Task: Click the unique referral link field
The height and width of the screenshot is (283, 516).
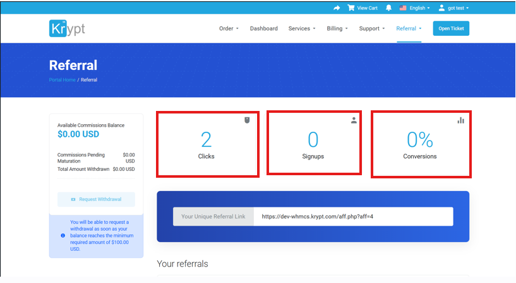Action: tap(353, 216)
